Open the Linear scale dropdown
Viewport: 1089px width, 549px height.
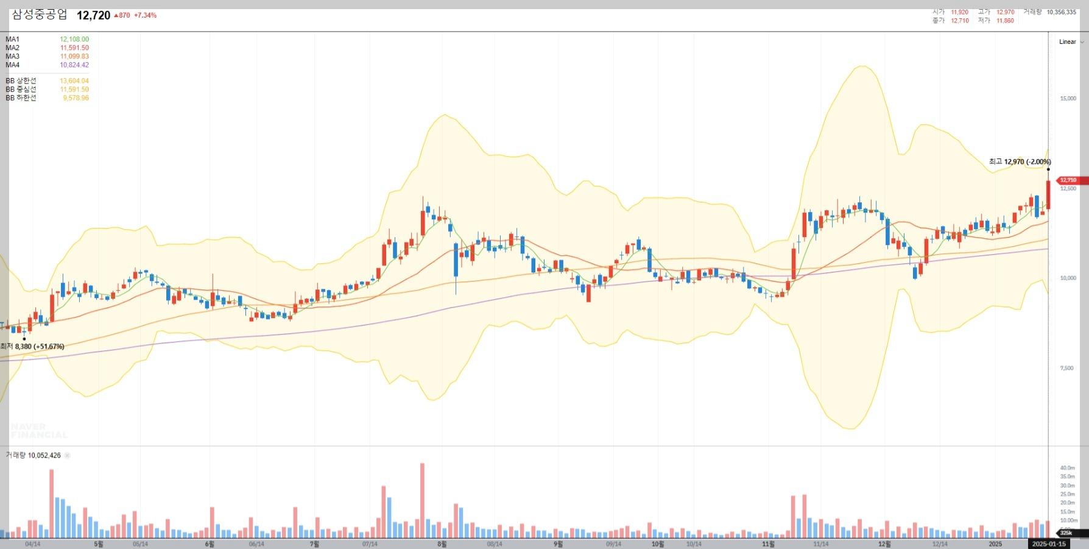[x=1071, y=42]
